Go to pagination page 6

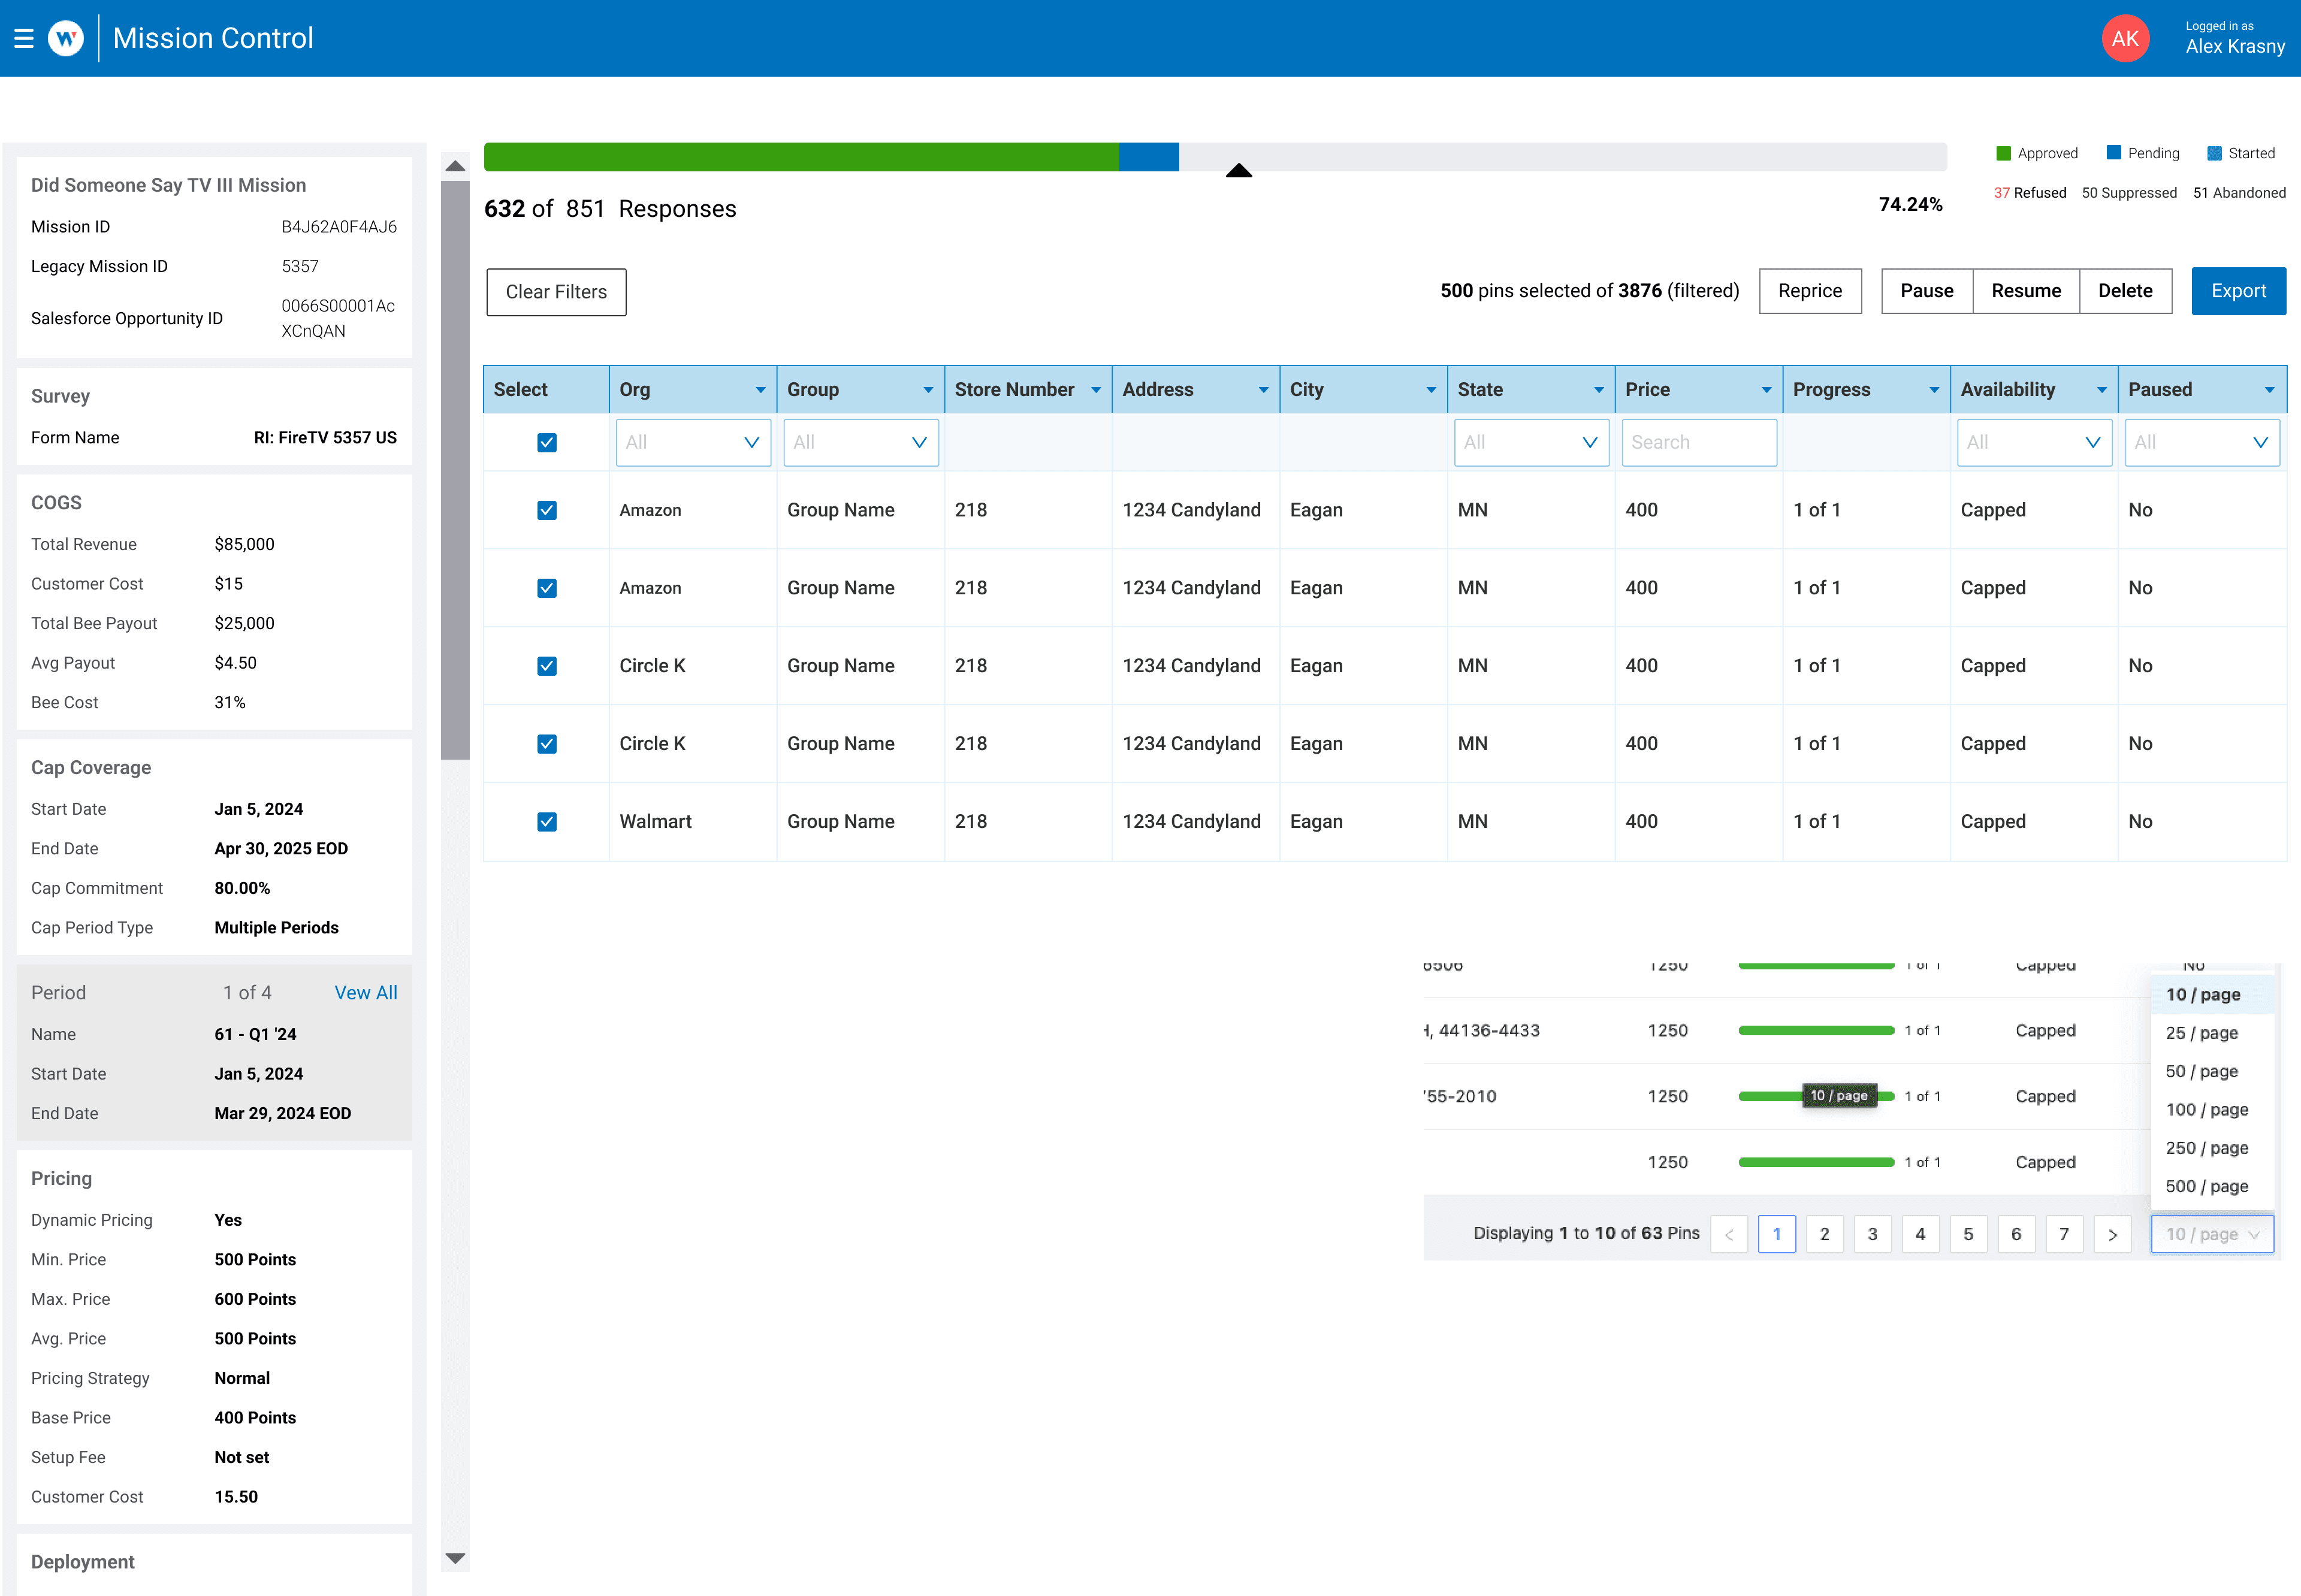(2016, 1234)
